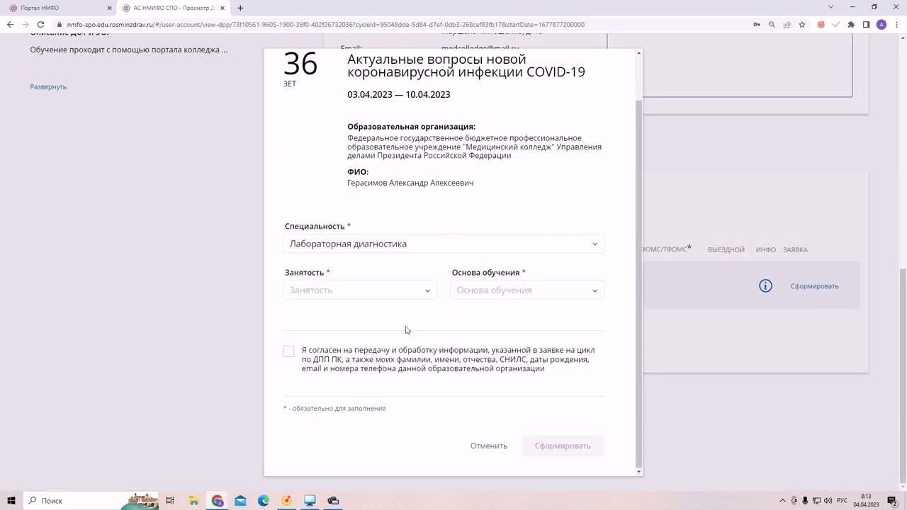Open Task View on the taskbar
This screenshot has width=907, height=510.
[170, 501]
